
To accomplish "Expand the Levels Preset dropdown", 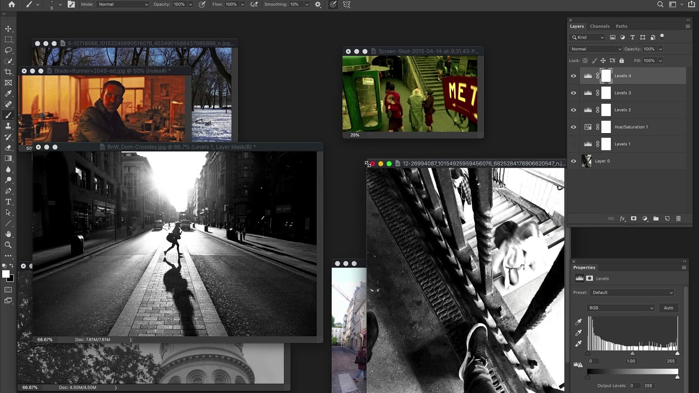I will pos(633,293).
